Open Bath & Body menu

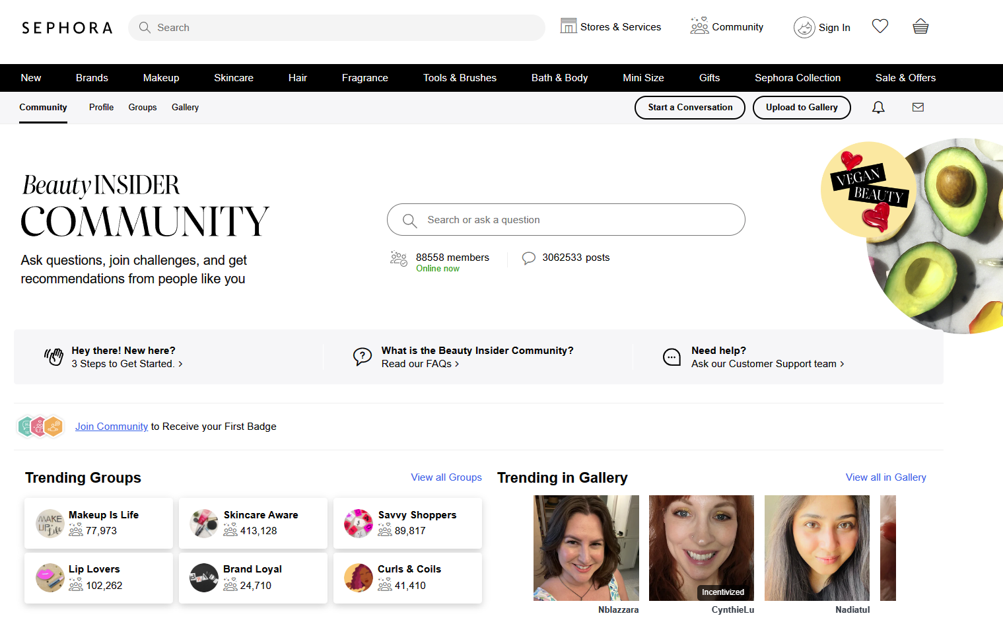pos(560,78)
